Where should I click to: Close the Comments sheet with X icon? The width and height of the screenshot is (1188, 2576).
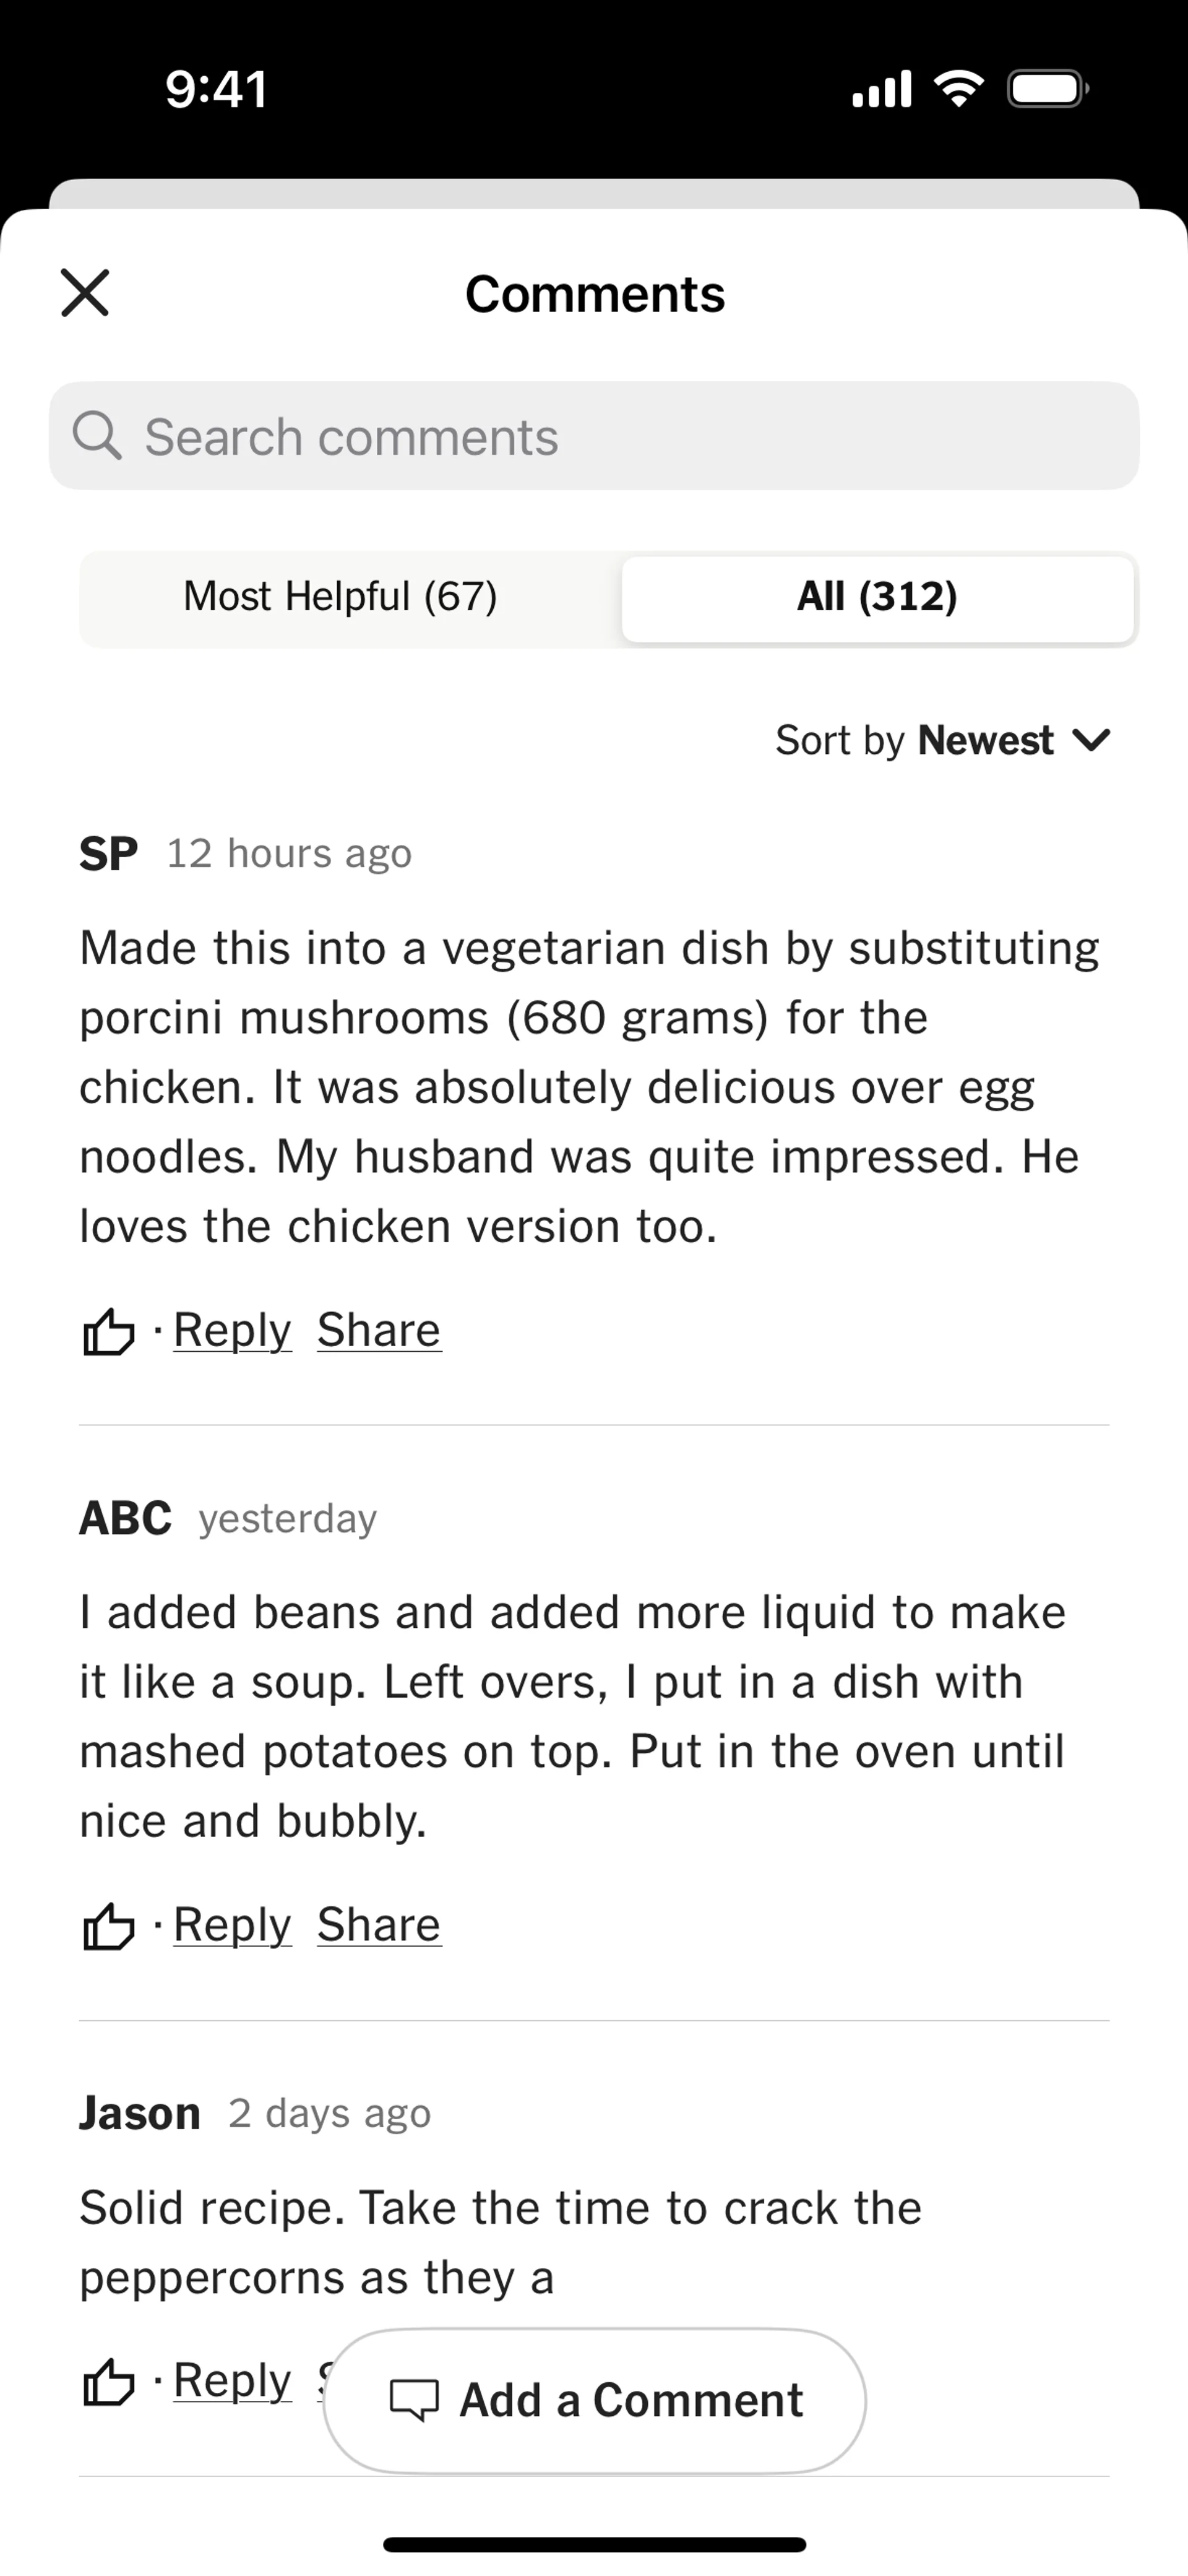pyautogui.click(x=85, y=293)
